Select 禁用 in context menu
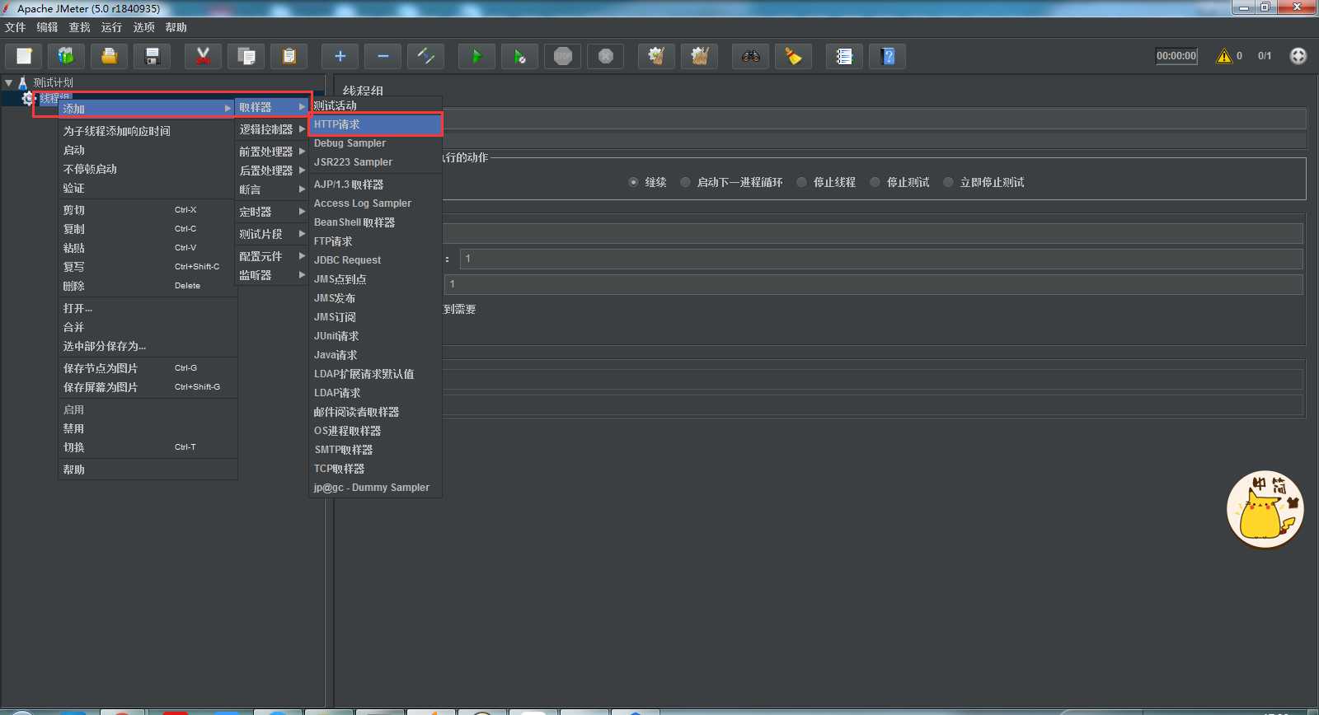Screen dimensions: 1319x715 coord(148,428)
